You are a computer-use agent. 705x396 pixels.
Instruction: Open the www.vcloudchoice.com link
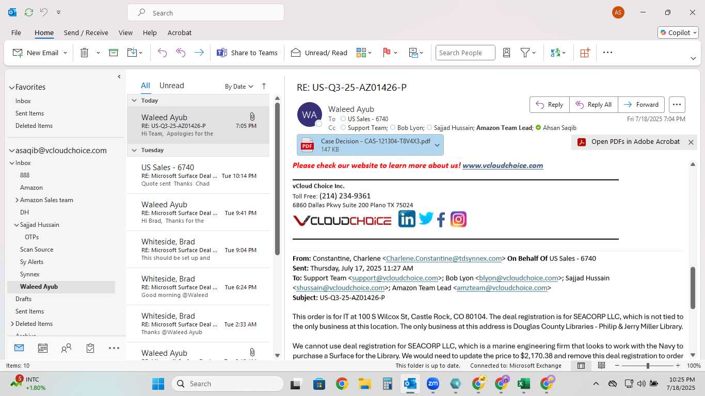pyautogui.click(x=503, y=166)
